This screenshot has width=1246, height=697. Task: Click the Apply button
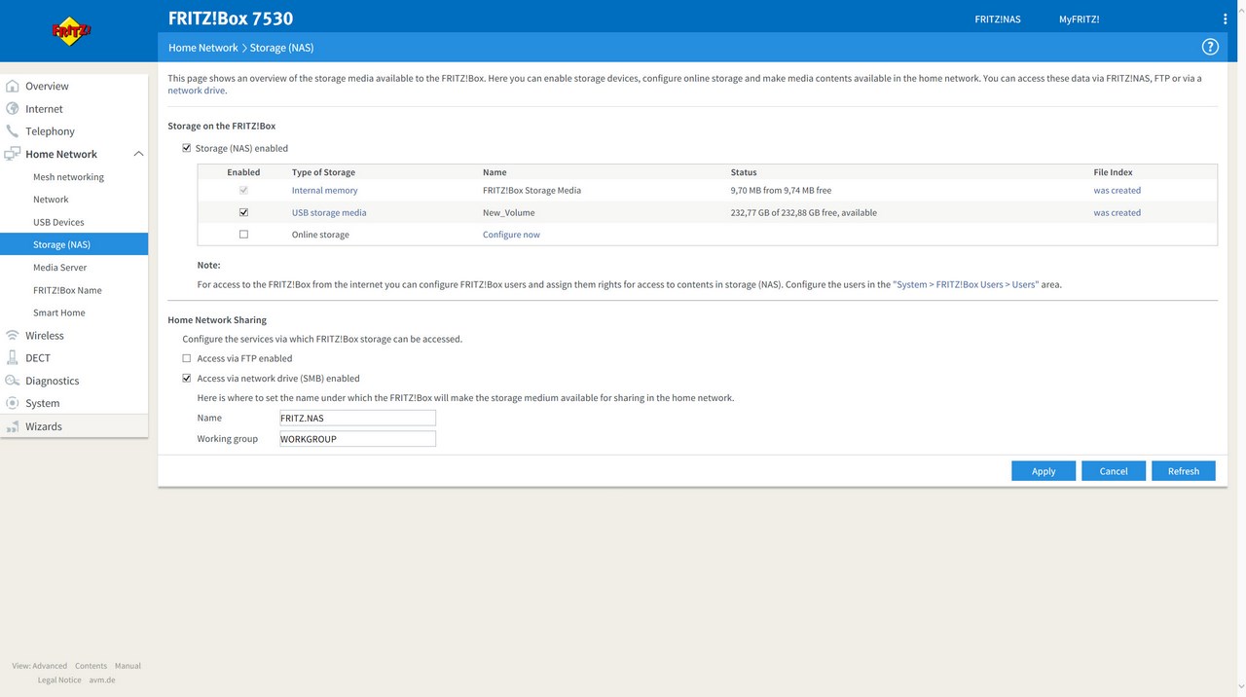tap(1044, 470)
